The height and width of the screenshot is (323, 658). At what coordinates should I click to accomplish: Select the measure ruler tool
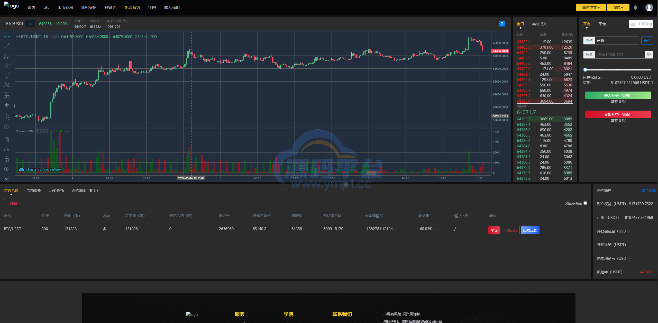coord(7,117)
